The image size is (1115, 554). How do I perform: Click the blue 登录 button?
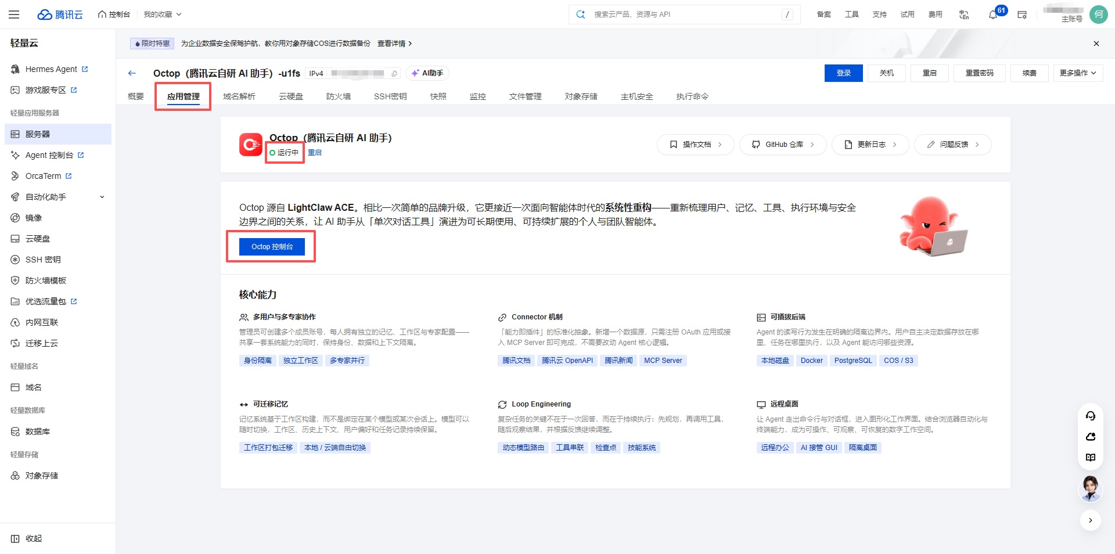[844, 73]
